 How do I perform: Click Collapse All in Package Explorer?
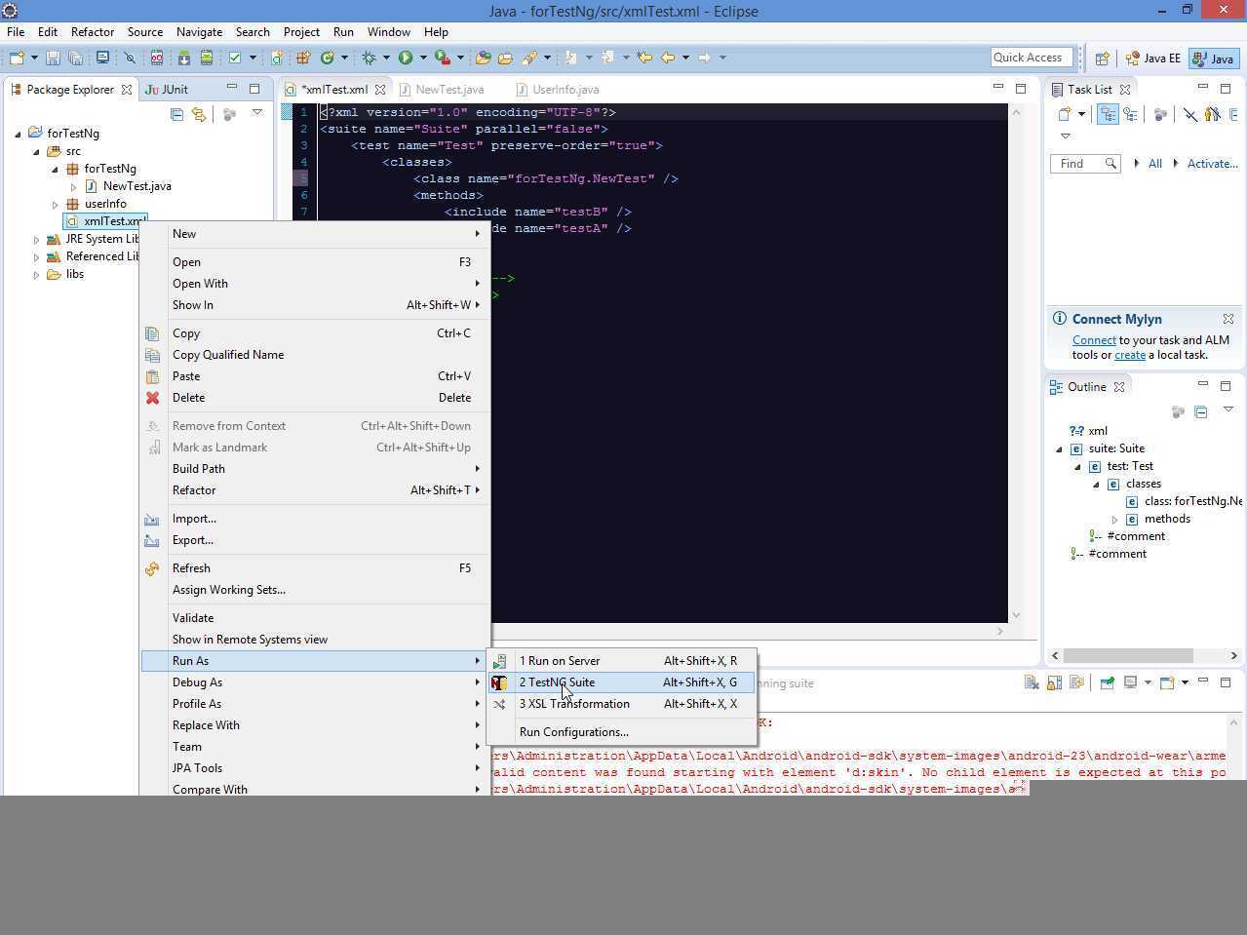point(176,114)
